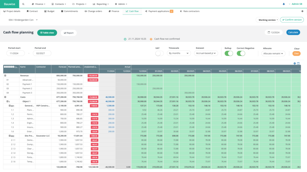Collapse the Object 1 group
Screen dimensions: 307x172
pos(7,101)
